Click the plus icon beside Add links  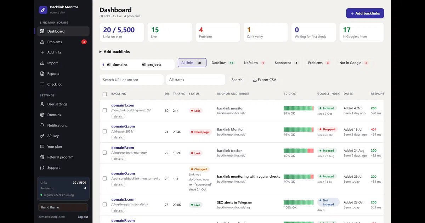(x=42, y=52)
